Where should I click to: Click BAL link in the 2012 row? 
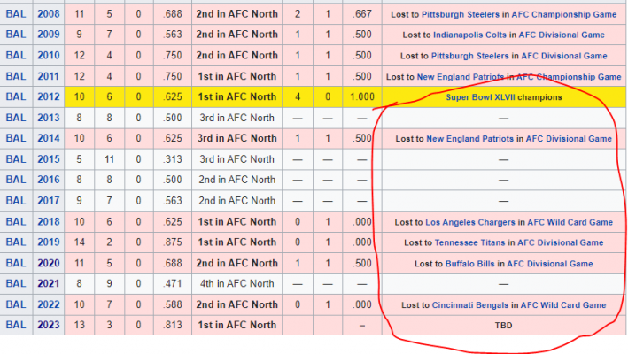(16, 96)
